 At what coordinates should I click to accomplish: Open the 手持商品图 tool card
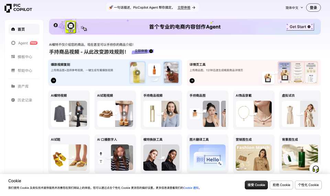208,110
